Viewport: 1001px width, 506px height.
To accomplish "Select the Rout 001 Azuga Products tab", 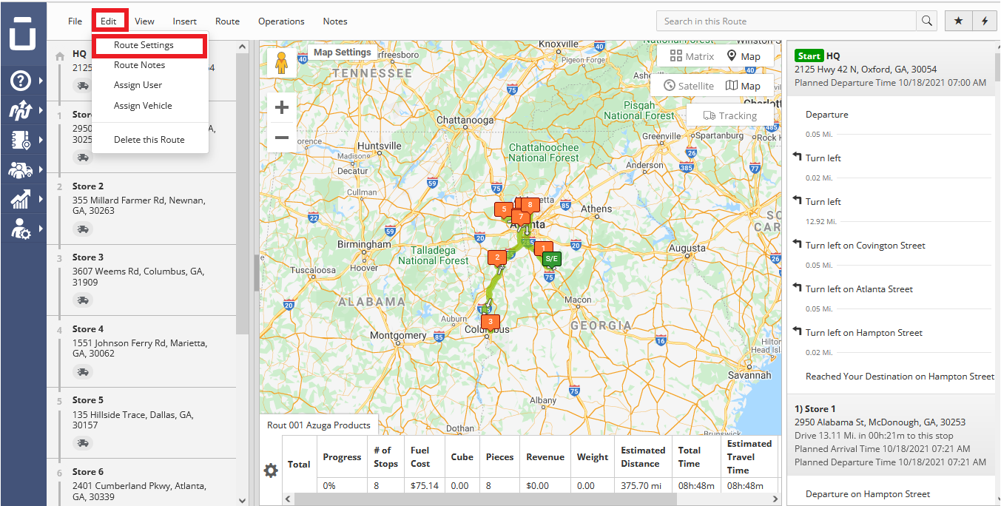I will [x=319, y=425].
